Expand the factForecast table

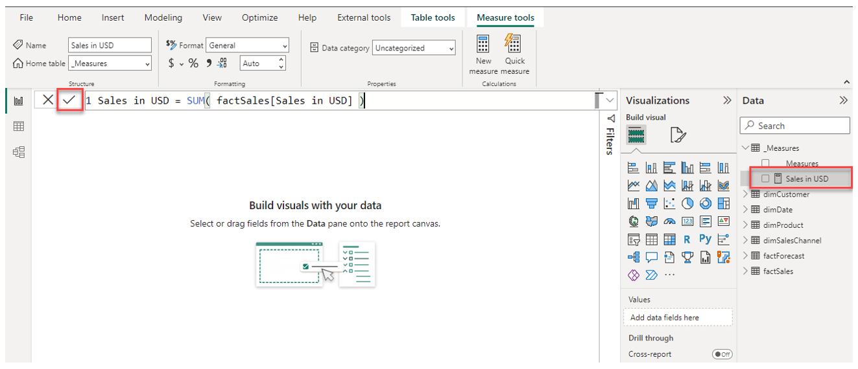tap(746, 256)
